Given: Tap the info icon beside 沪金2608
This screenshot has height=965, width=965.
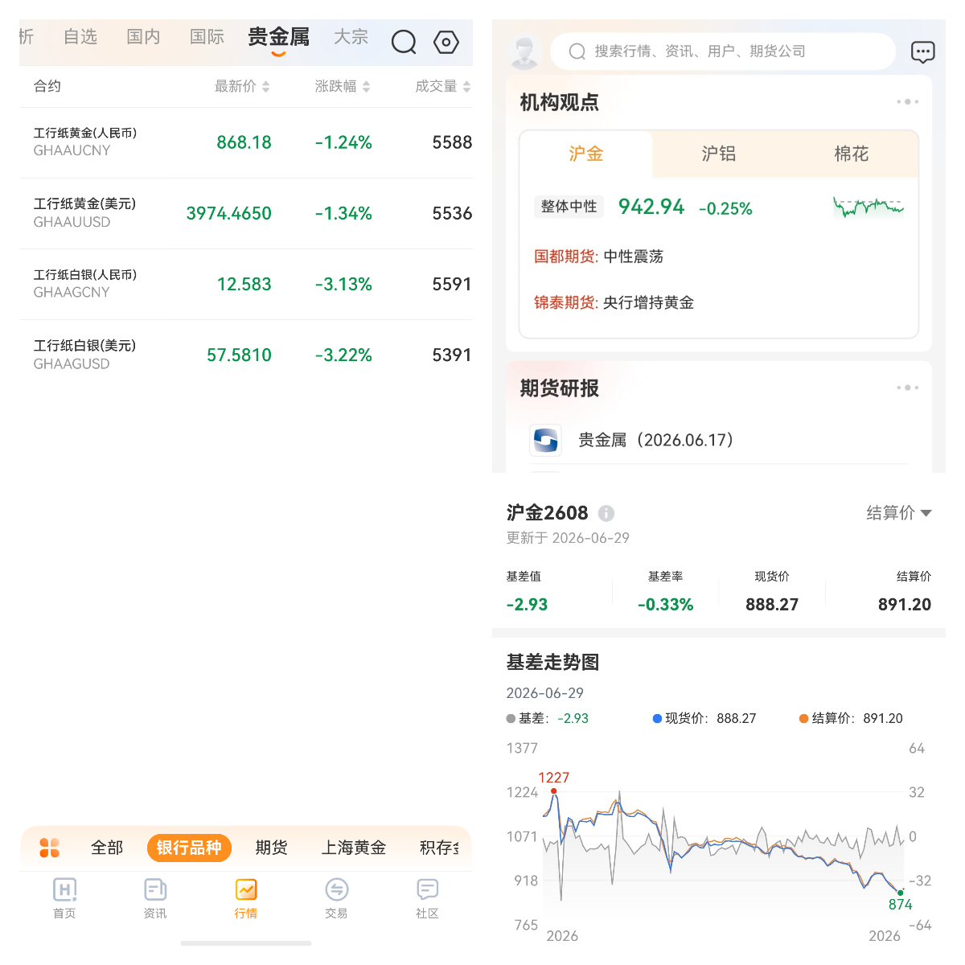Looking at the screenshot, I should 606,513.
